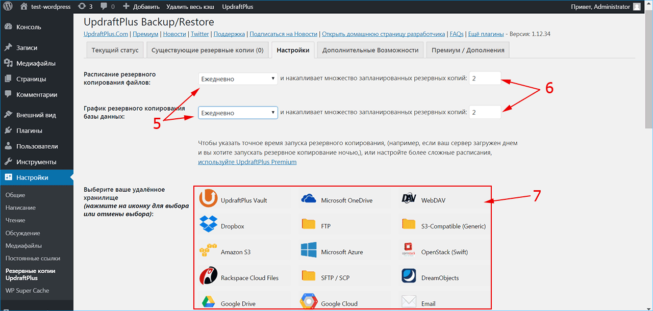Choose Google Drive as remote storage
This screenshot has height=311, width=653.
208,303
